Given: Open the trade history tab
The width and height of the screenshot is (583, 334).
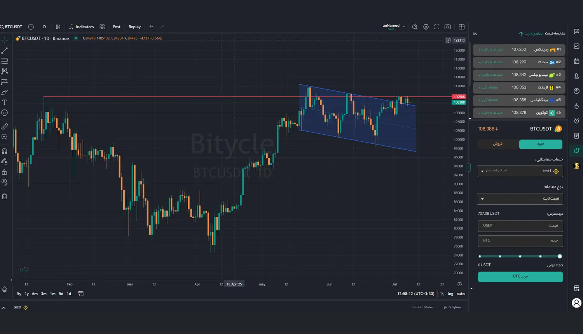Looking at the screenshot, I should point(422,307).
